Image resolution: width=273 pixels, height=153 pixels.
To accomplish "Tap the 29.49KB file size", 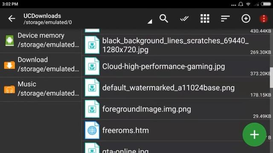I will 262,116.
